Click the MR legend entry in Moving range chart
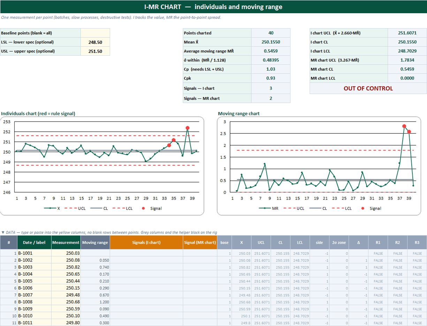The height and width of the screenshot is (326, 427). 268,208
